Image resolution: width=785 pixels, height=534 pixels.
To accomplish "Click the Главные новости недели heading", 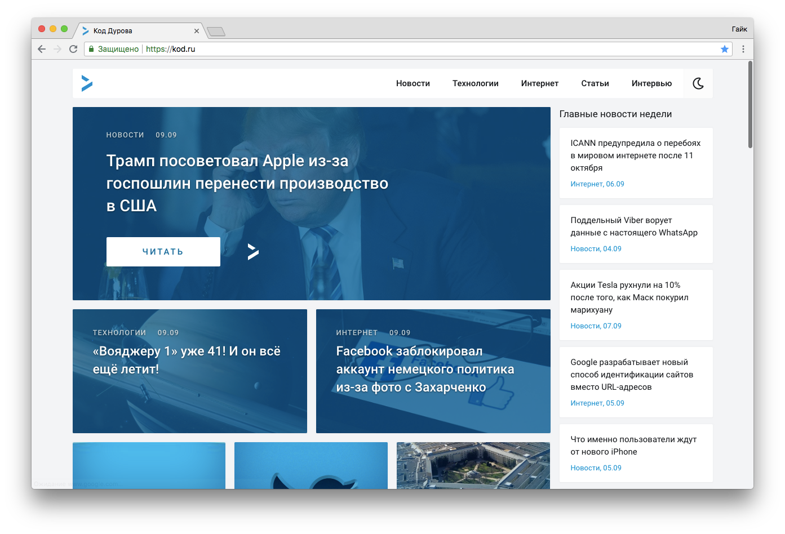I will click(x=615, y=114).
